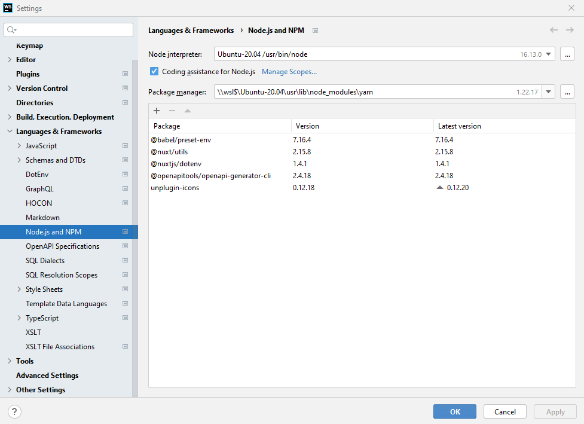
Task: Click project icon beside JavaScript
Action: pos(125,146)
